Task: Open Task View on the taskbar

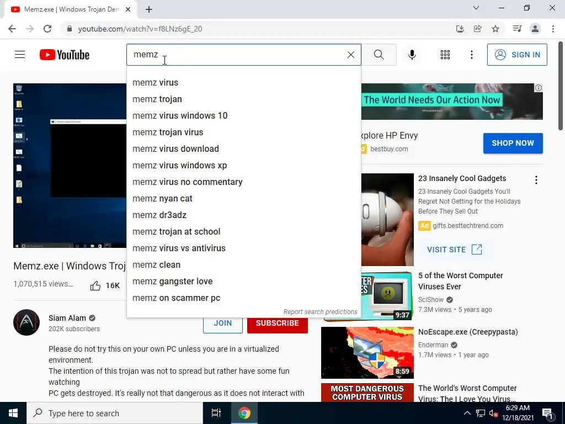Action: point(216,413)
